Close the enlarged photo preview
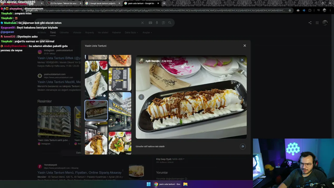The width and height of the screenshot is (334, 188). 242,60
